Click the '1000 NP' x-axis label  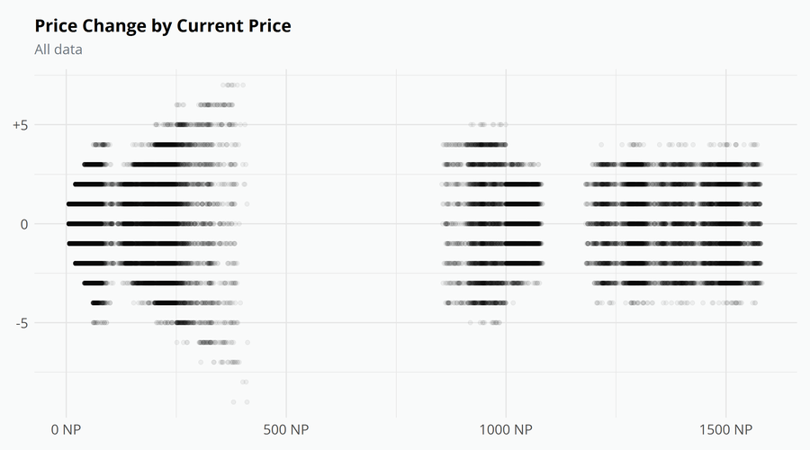tap(506, 429)
